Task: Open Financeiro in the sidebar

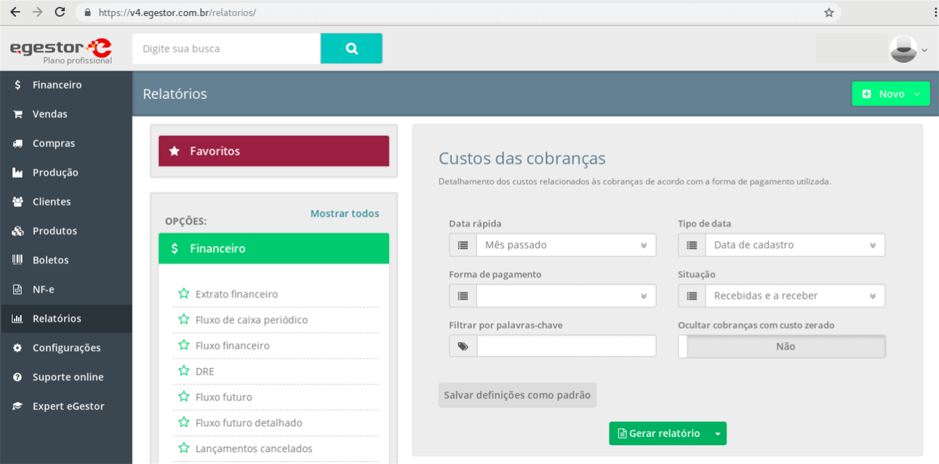Action: (x=66, y=85)
